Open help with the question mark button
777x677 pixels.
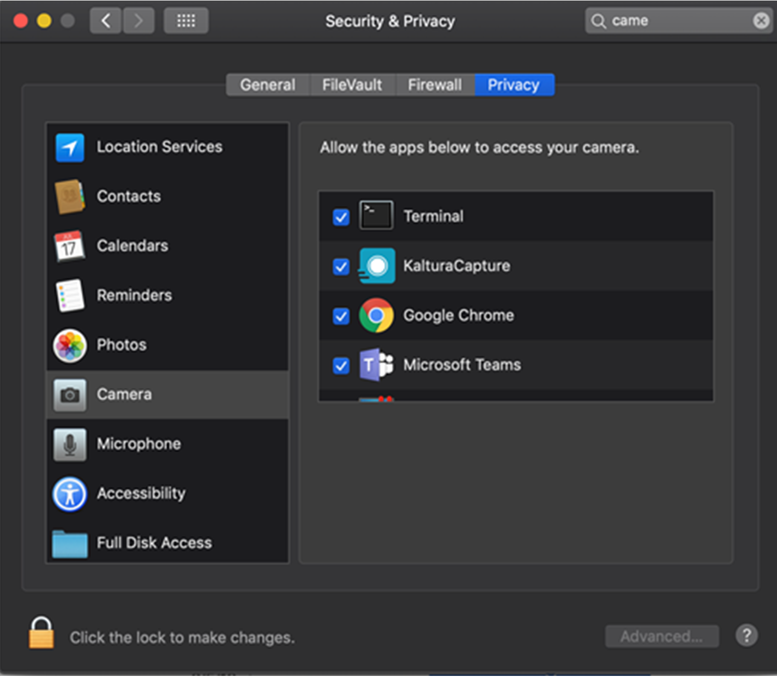746,635
